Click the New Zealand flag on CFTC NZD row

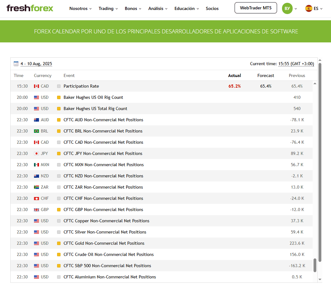[37, 176]
